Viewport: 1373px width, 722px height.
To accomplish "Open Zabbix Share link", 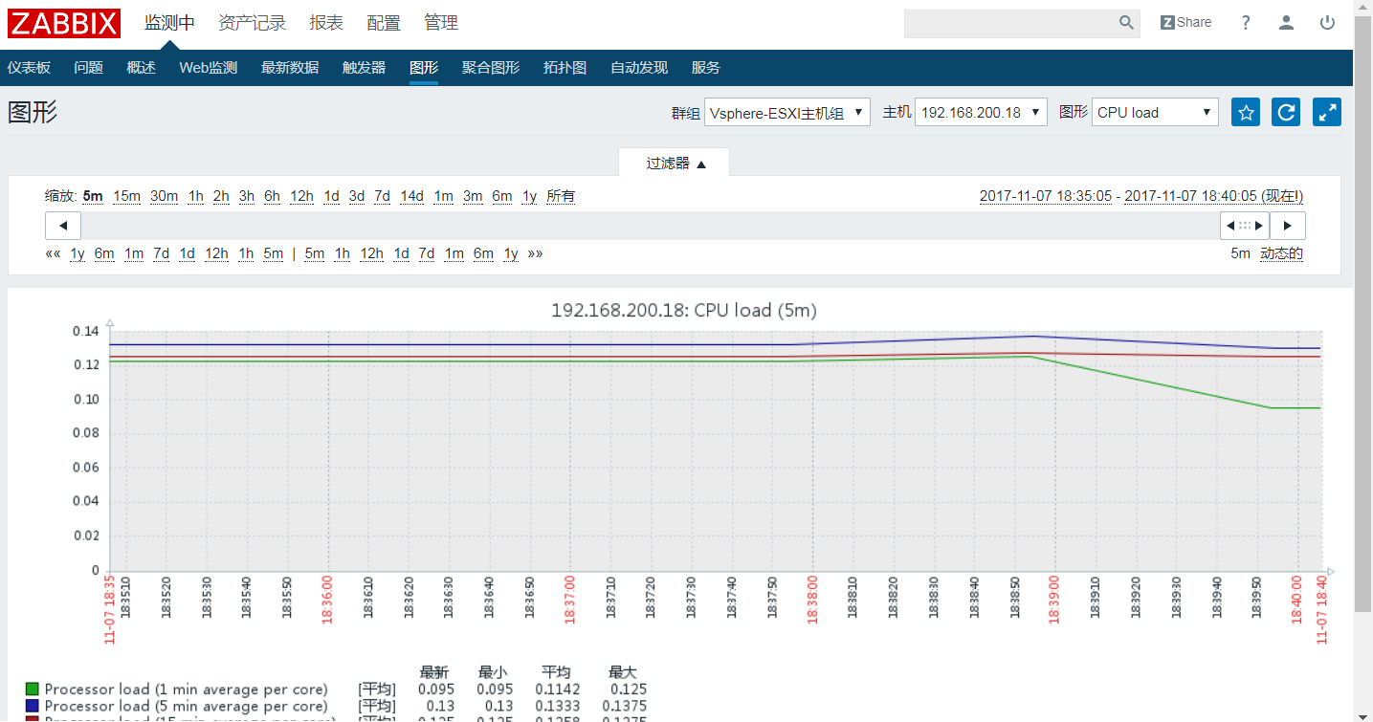I will click(x=1185, y=23).
